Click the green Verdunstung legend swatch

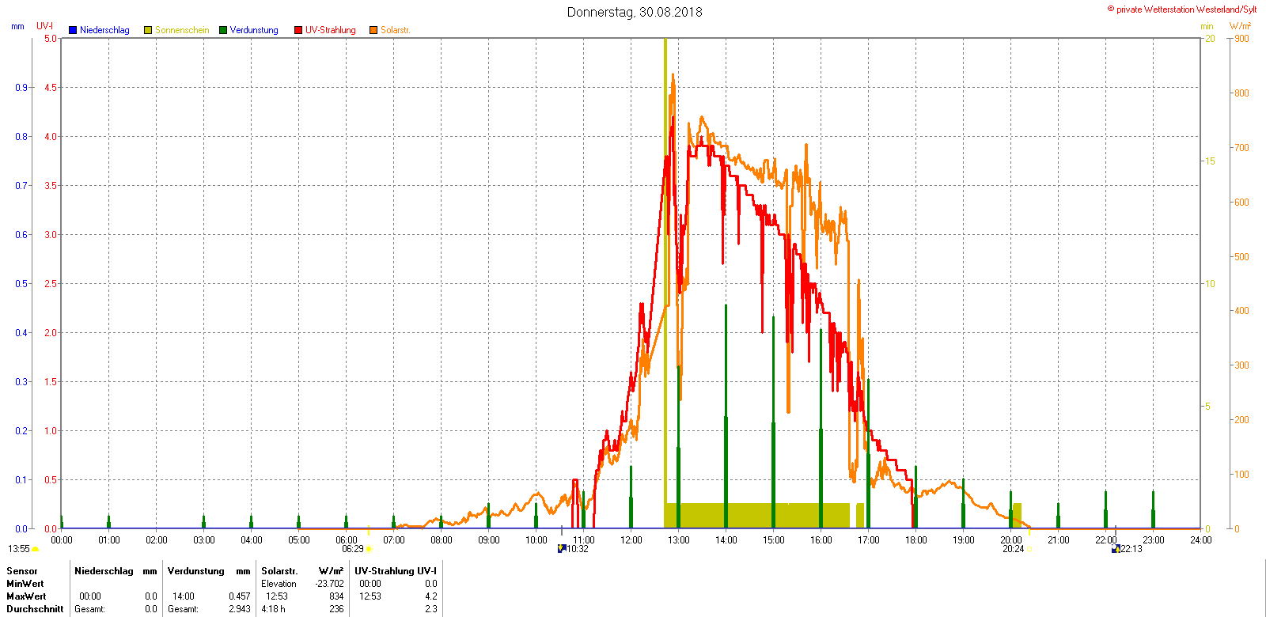(223, 30)
